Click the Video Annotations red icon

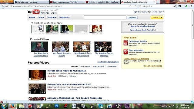point(125,52)
